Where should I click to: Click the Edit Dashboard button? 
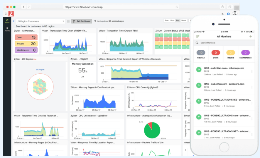[82, 21]
